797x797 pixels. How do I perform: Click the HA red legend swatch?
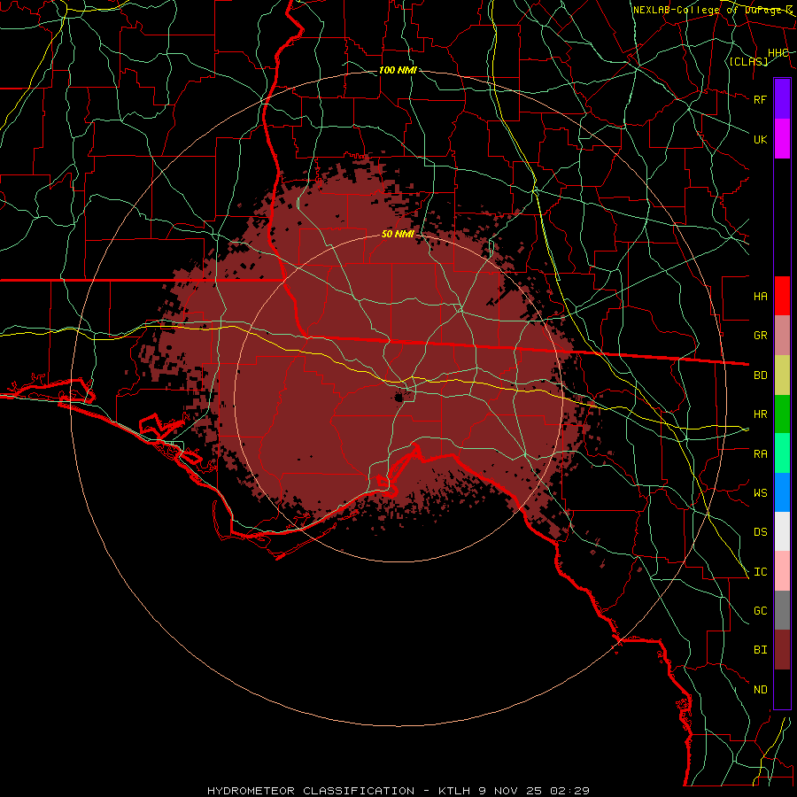point(782,296)
